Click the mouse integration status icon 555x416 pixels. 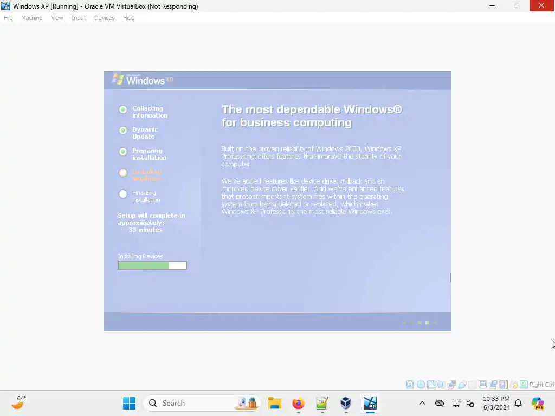[x=514, y=385]
